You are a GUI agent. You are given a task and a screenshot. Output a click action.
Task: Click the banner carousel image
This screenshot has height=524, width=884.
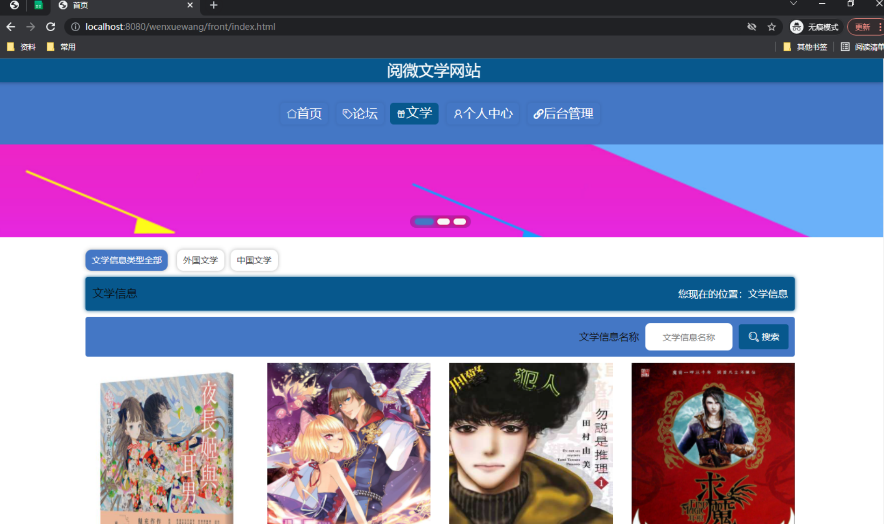(442, 191)
